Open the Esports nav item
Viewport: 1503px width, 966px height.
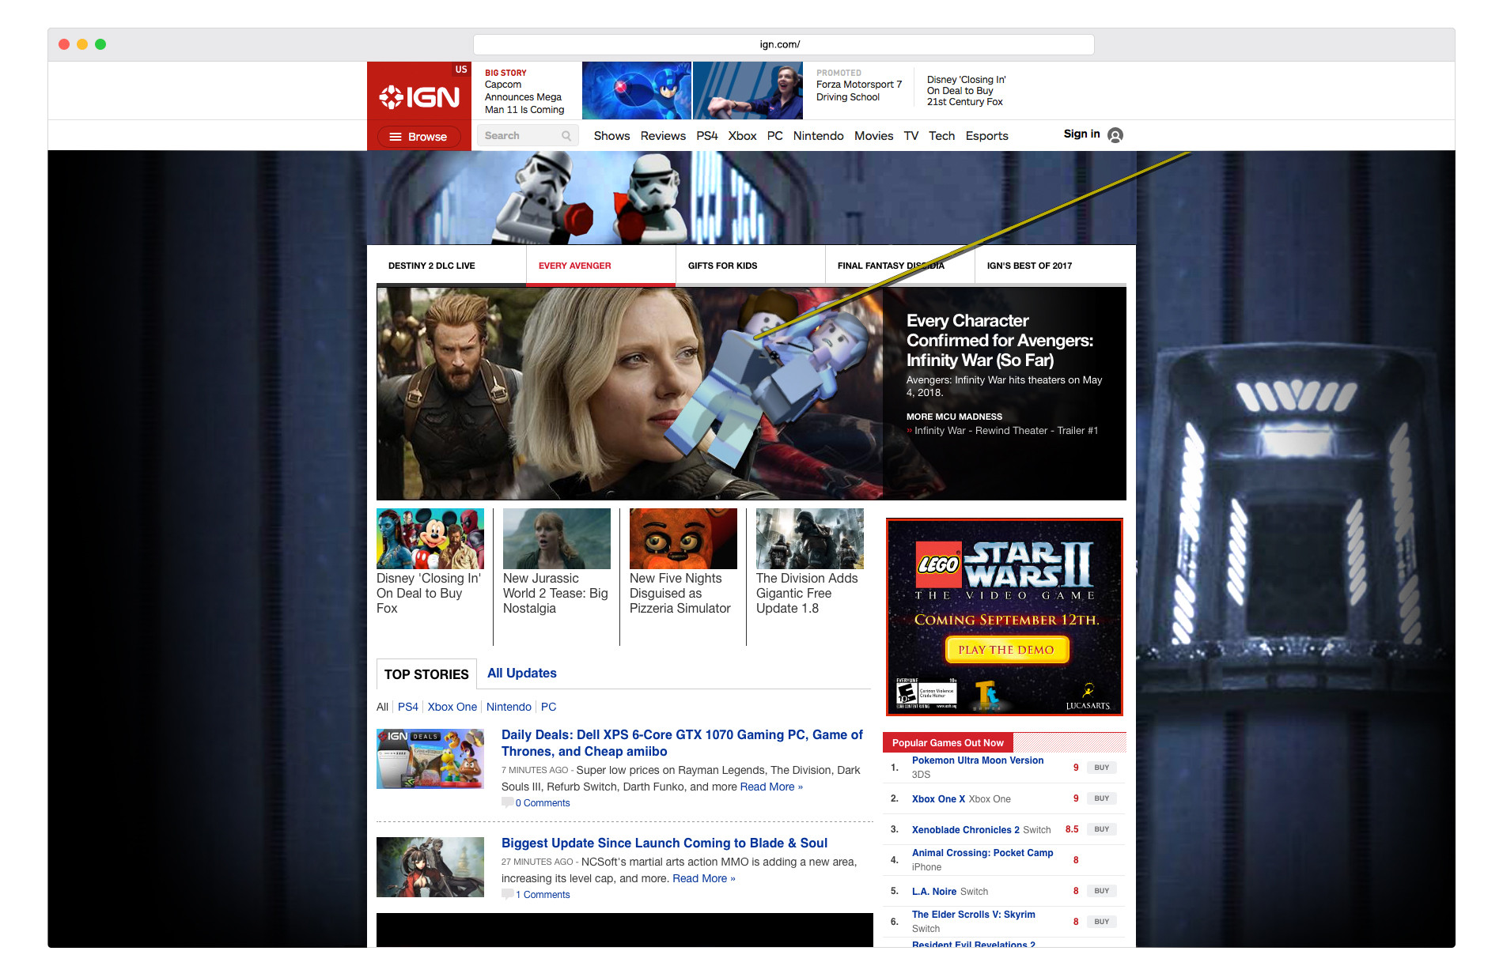986,136
